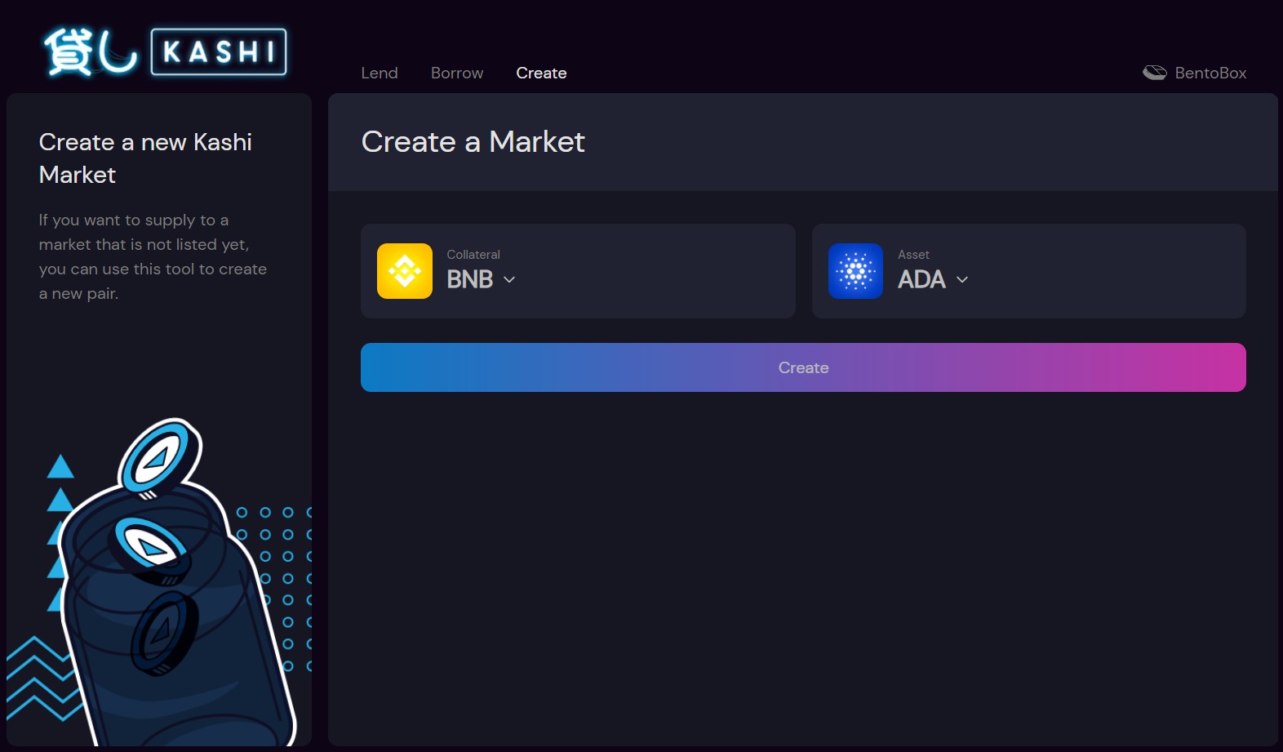The image size is (1283, 752).
Task: Select the Create tab
Action: (x=541, y=73)
